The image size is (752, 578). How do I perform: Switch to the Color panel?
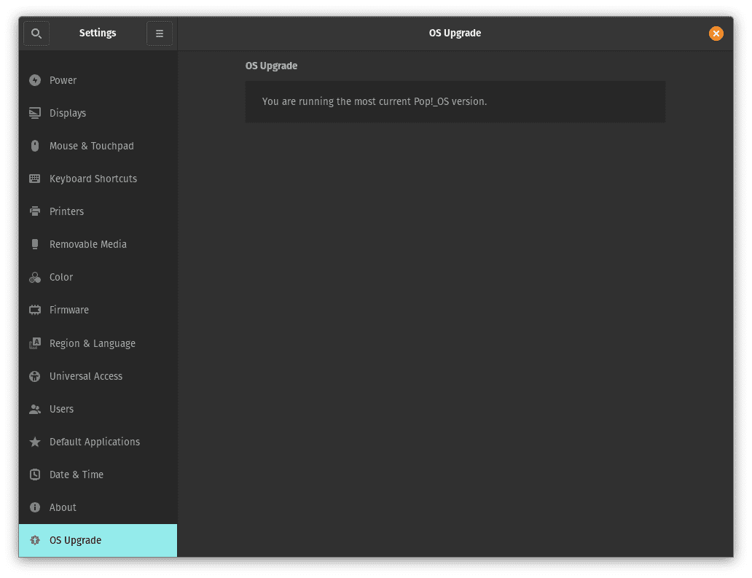tap(98, 277)
